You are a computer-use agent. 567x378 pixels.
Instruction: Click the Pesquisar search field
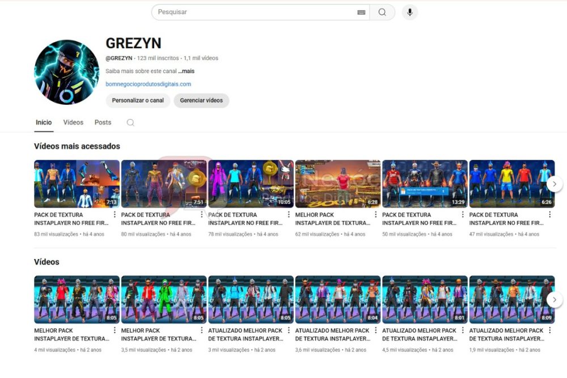click(255, 12)
